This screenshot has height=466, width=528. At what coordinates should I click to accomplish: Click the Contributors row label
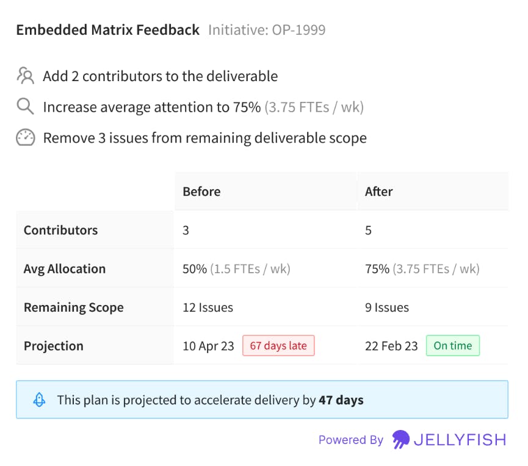point(60,231)
